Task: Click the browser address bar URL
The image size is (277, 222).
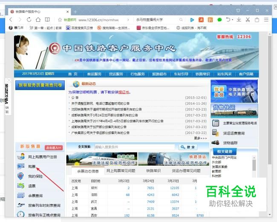Action: [98, 20]
